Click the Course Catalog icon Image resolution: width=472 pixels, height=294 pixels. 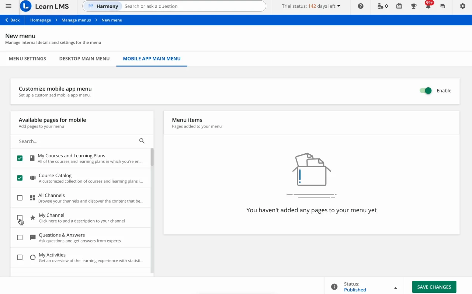tap(33, 178)
